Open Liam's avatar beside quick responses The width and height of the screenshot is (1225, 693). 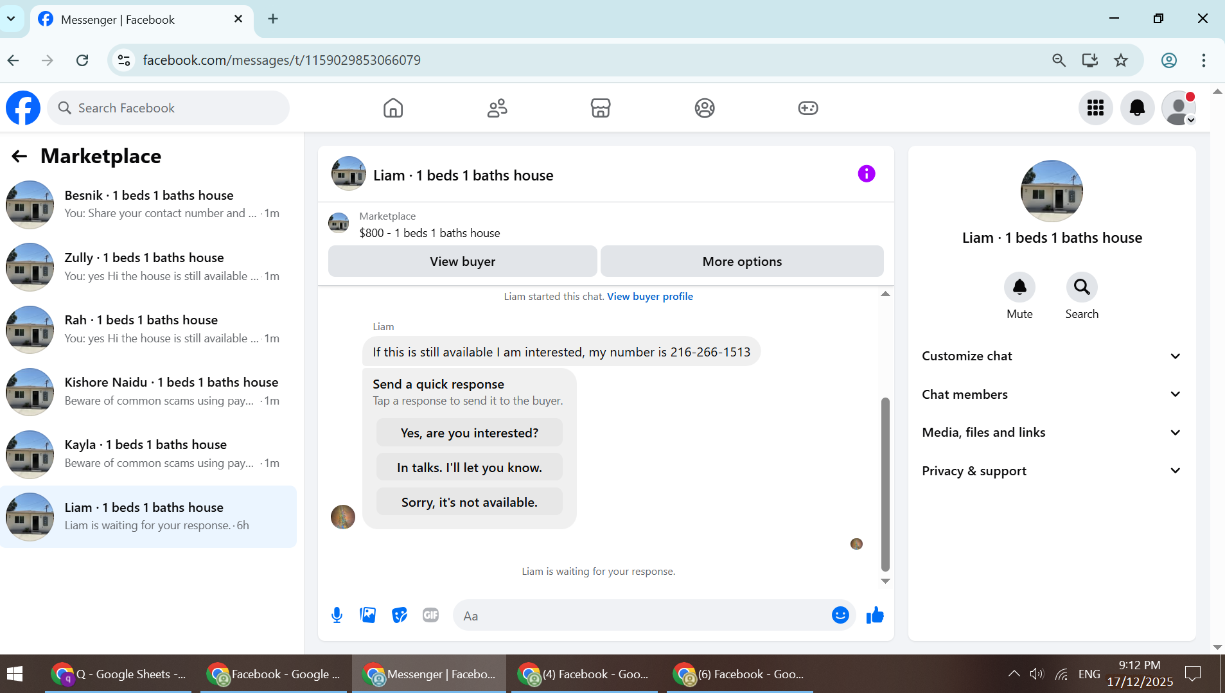pos(343,516)
